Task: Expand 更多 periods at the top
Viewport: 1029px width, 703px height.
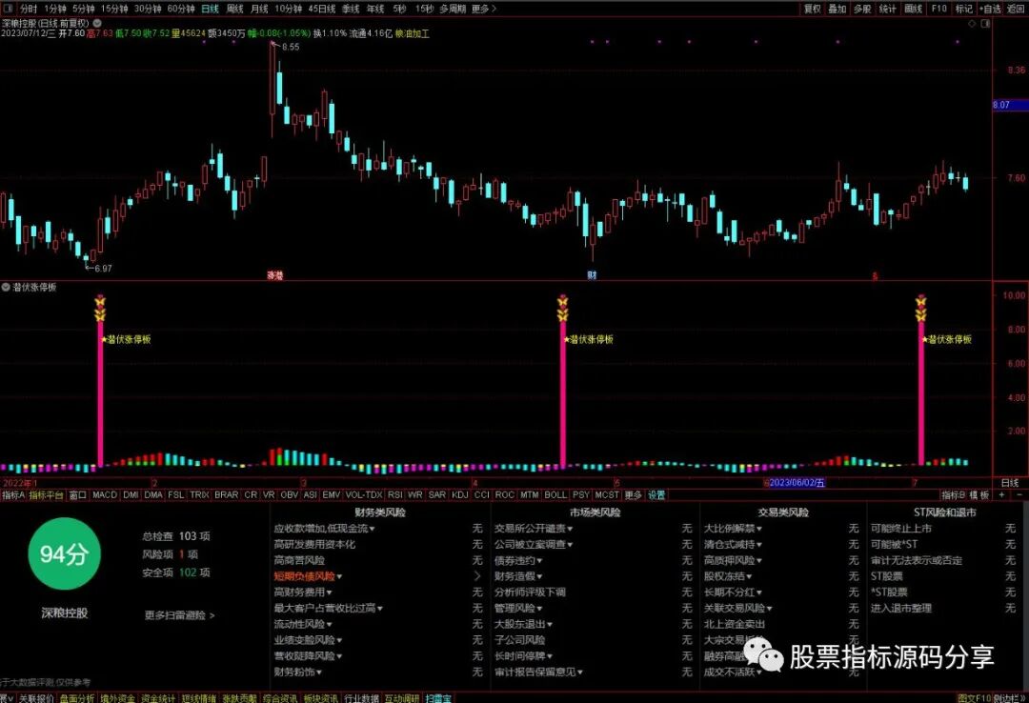Action: [484, 9]
